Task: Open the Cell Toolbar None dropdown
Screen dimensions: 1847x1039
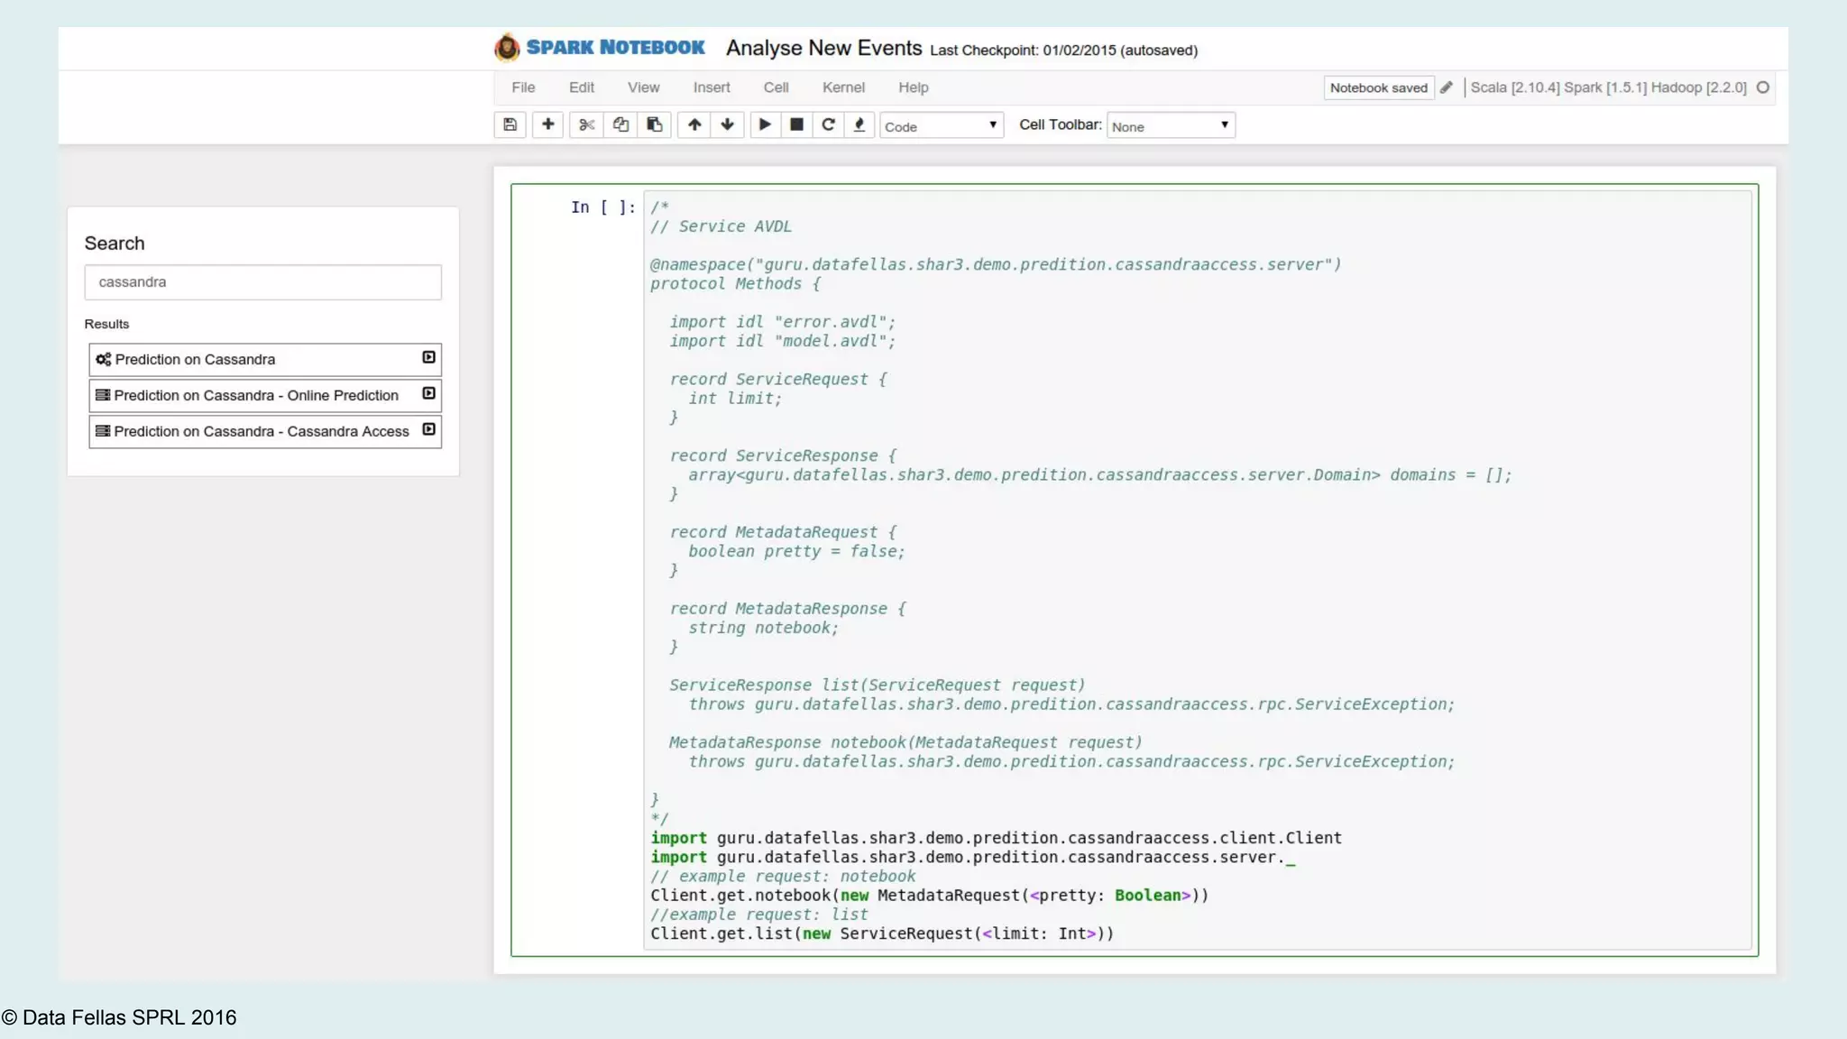Action: click(1170, 126)
